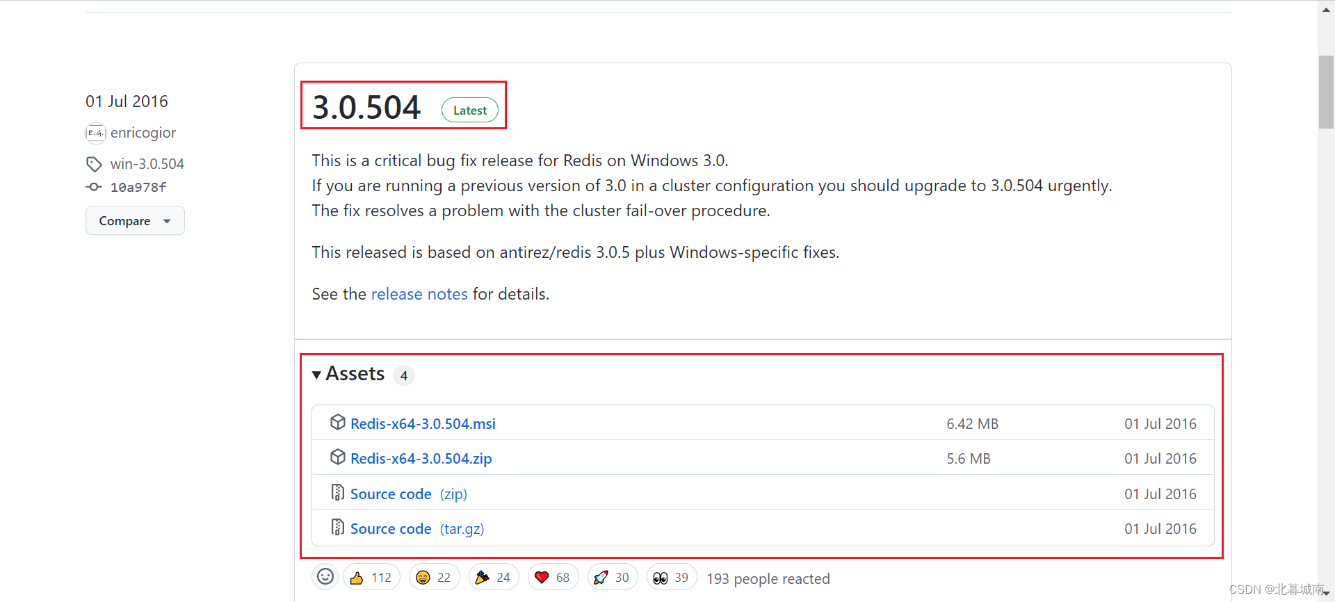Click package icon for Redis-x64-3.0.504.msi

(x=338, y=423)
